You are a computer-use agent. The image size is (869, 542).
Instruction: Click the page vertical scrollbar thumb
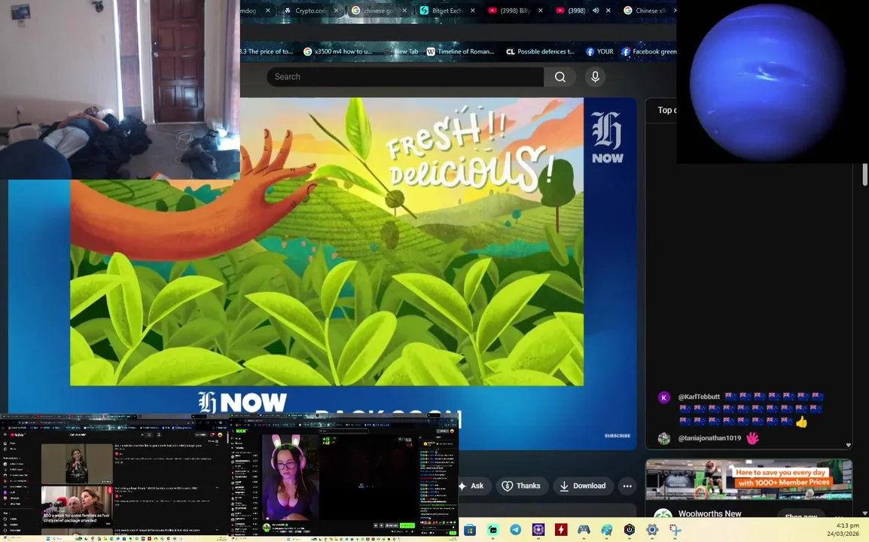click(864, 174)
